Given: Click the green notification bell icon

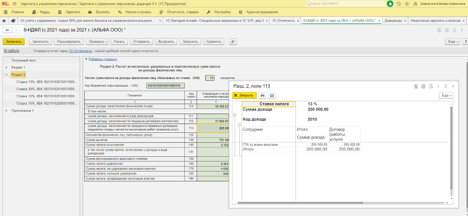Looking at the screenshot, I should tap(390, 4).
